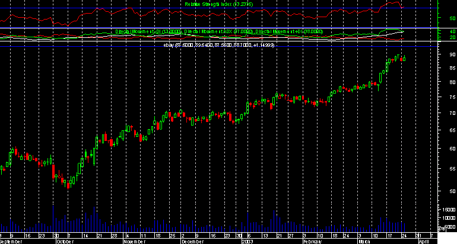Click the 85 price axis label

point(452,68)
